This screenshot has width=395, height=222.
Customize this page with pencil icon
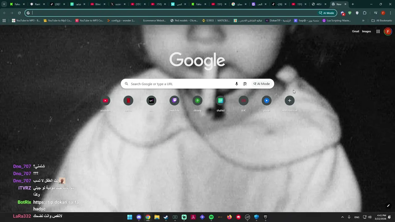pos(388,206)
